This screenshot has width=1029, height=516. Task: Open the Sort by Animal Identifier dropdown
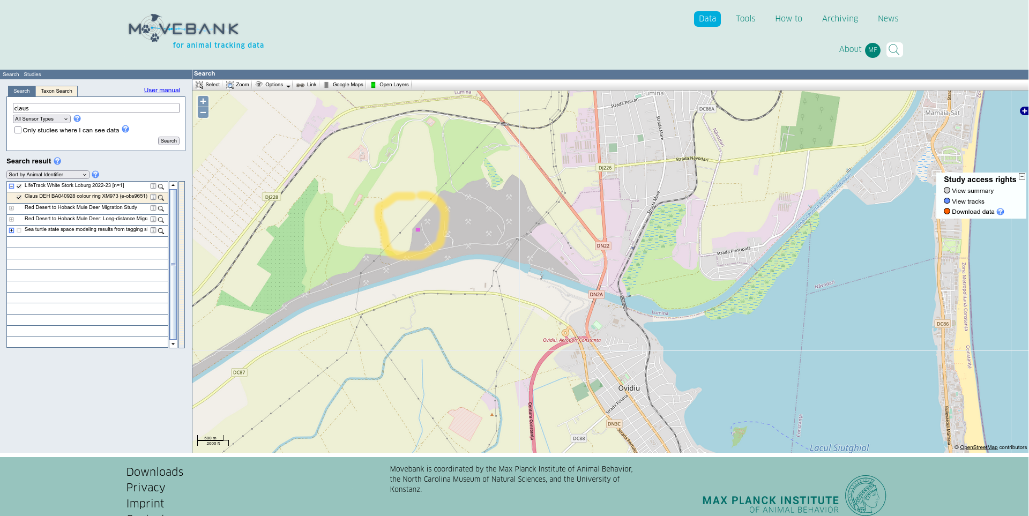(48, 175)
